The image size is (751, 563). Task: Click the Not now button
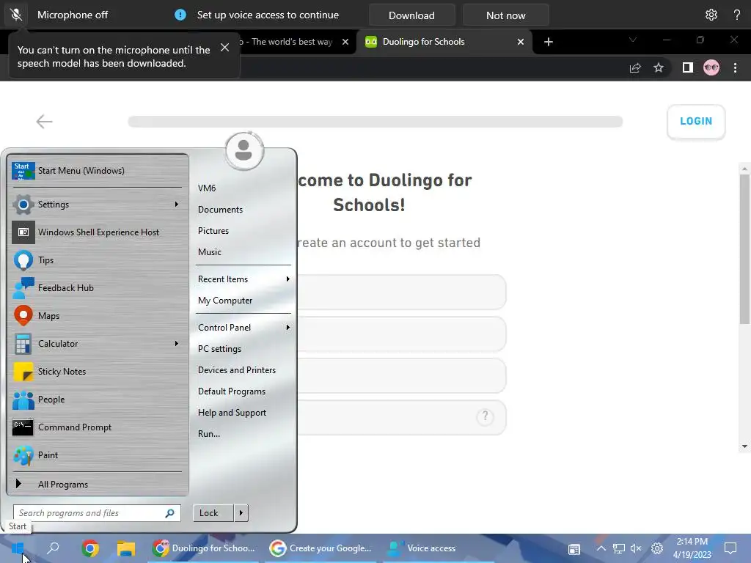click(505, 15)
